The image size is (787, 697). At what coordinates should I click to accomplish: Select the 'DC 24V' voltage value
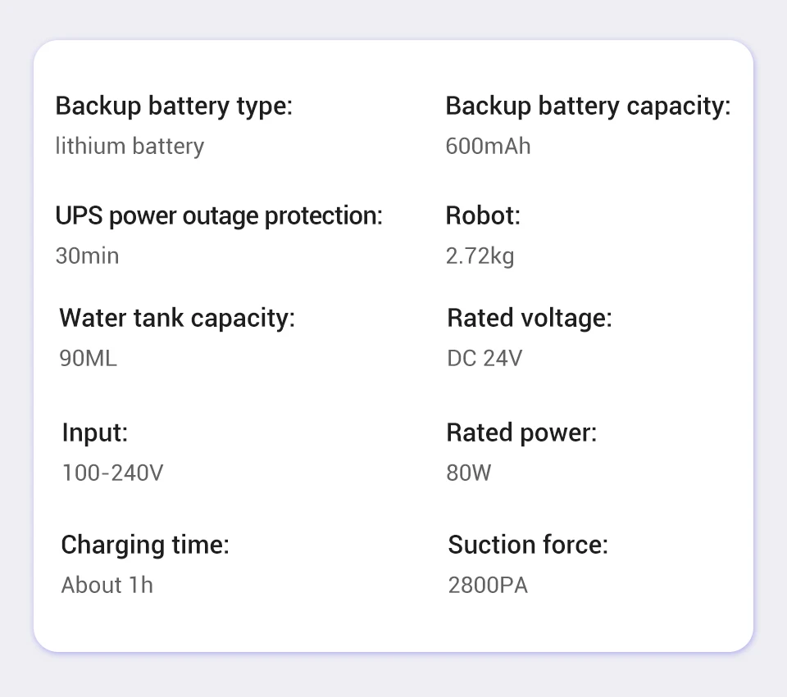click(x=484, y=359)
